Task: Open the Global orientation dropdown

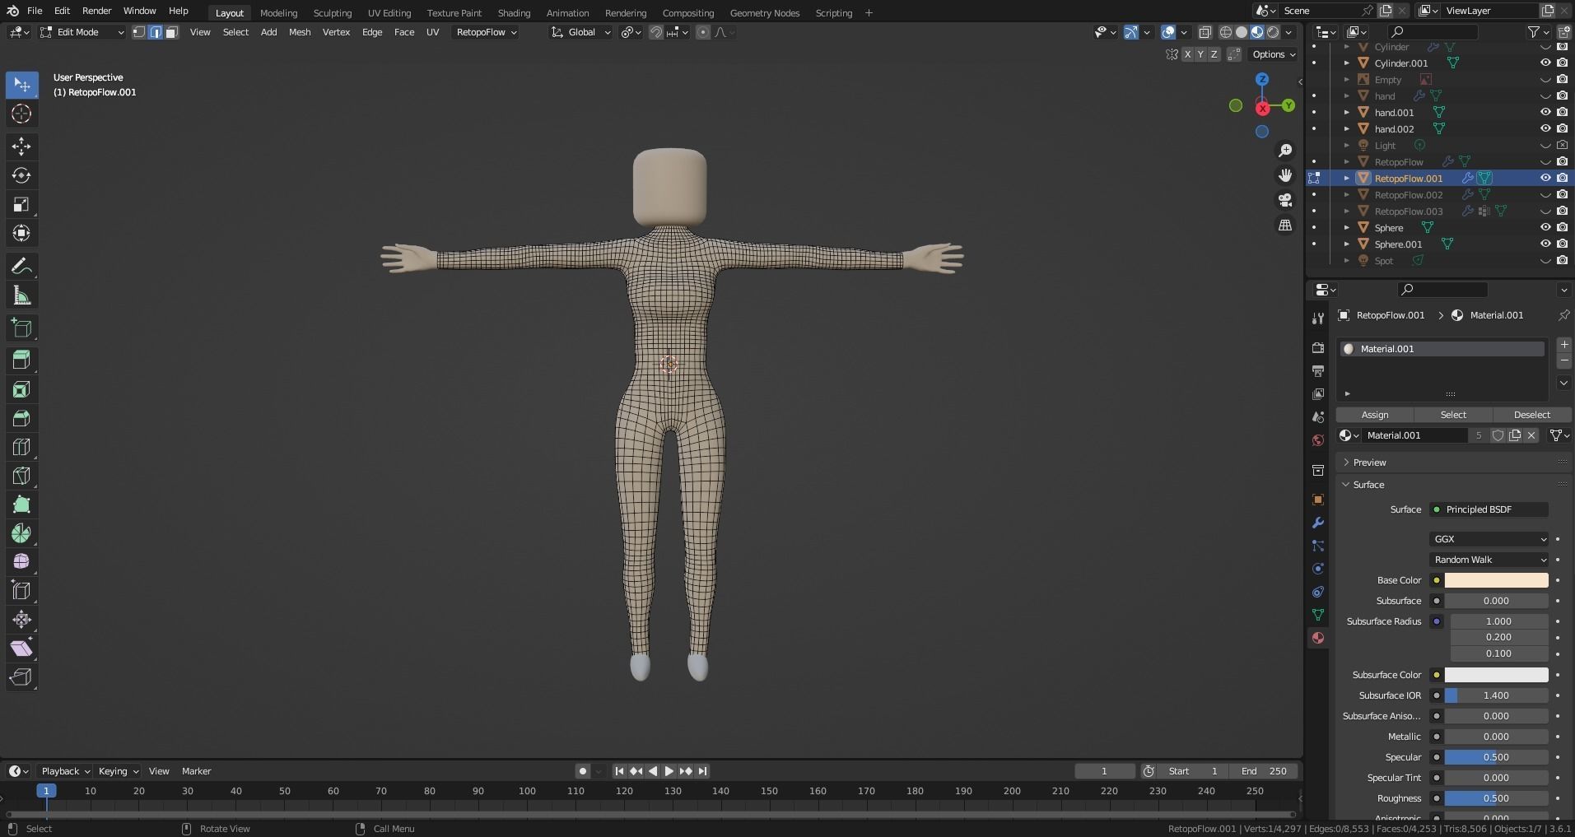Action: [581, 32]
